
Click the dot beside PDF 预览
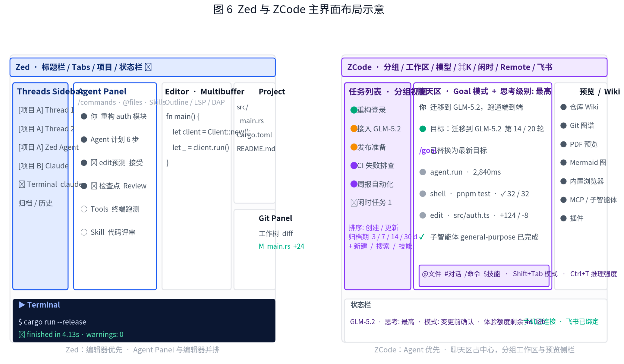[x=564, y=144]
